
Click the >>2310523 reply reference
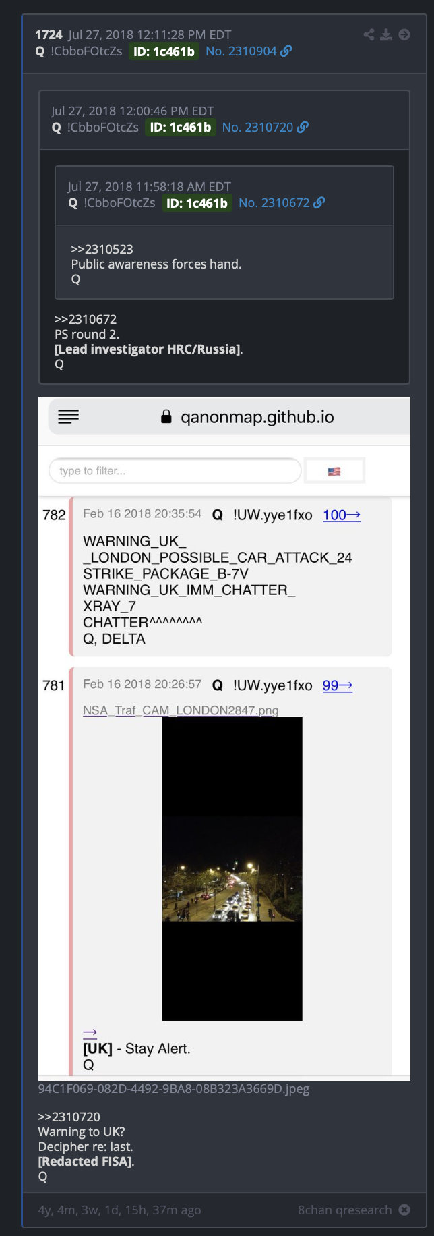click(102, 249)
